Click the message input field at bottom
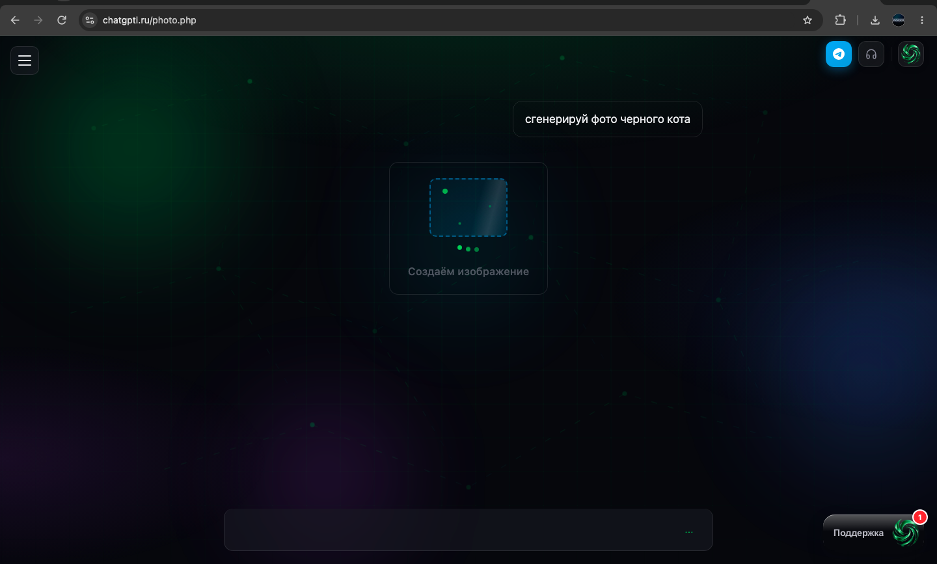The width and height of the screenshot is (937, 564). click(468, 530)
